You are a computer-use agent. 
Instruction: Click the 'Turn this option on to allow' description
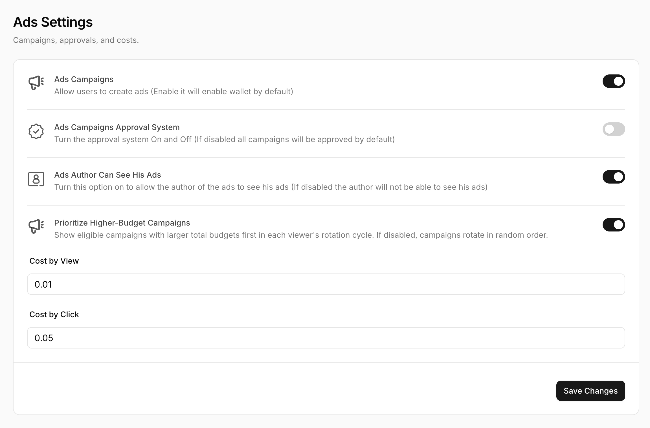pyautogui.click(x=271, y=187)
